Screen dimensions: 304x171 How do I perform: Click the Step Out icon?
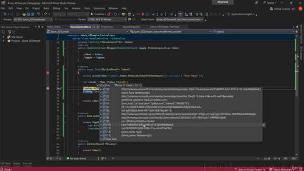coord(166,14)
